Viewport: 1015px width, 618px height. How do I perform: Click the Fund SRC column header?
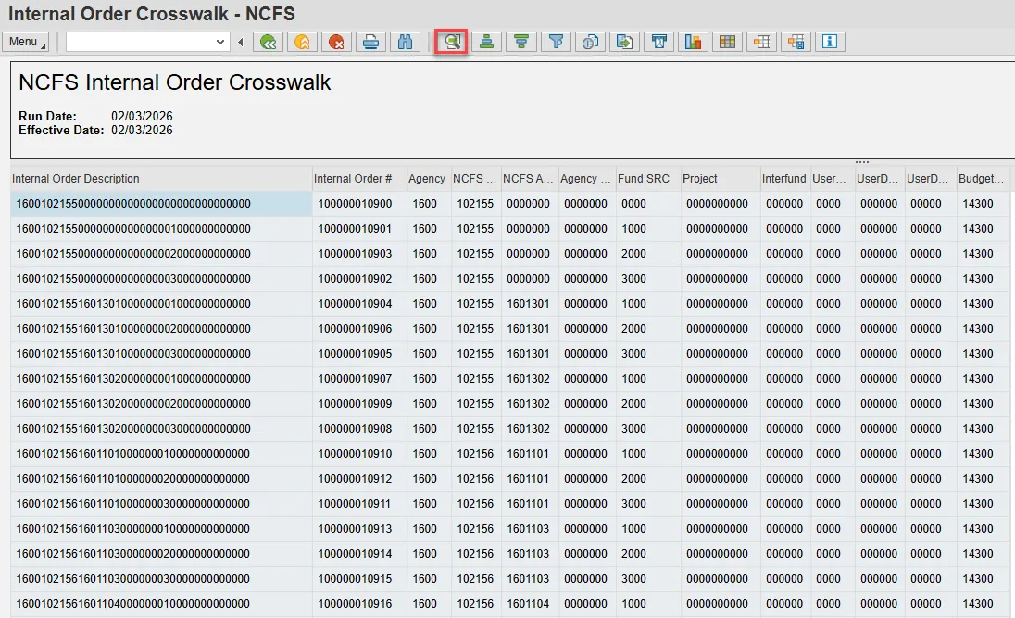pos(643,179)
